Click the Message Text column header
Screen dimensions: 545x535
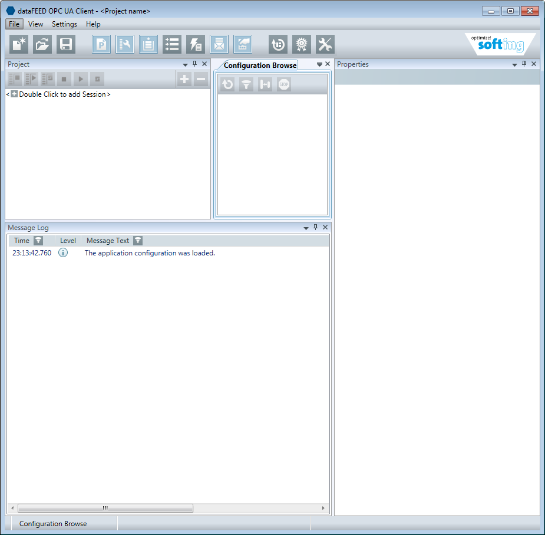(108, 241)
